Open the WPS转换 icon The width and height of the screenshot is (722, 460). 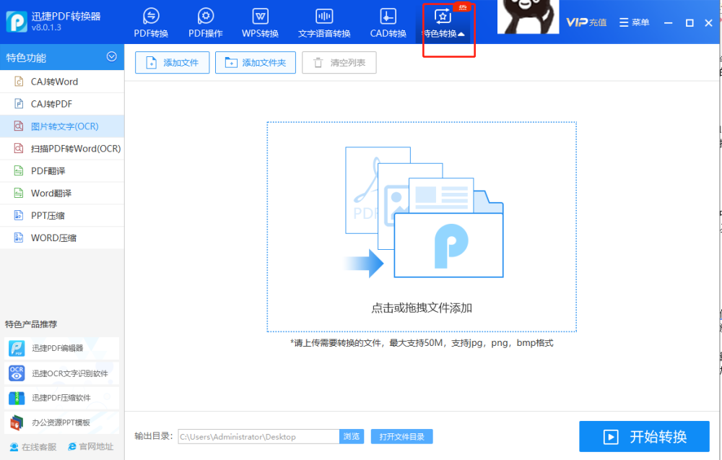point(260,17)
